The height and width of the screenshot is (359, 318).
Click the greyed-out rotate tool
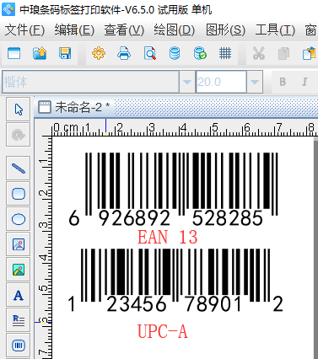pyautogui.click(x=19, y=135)
